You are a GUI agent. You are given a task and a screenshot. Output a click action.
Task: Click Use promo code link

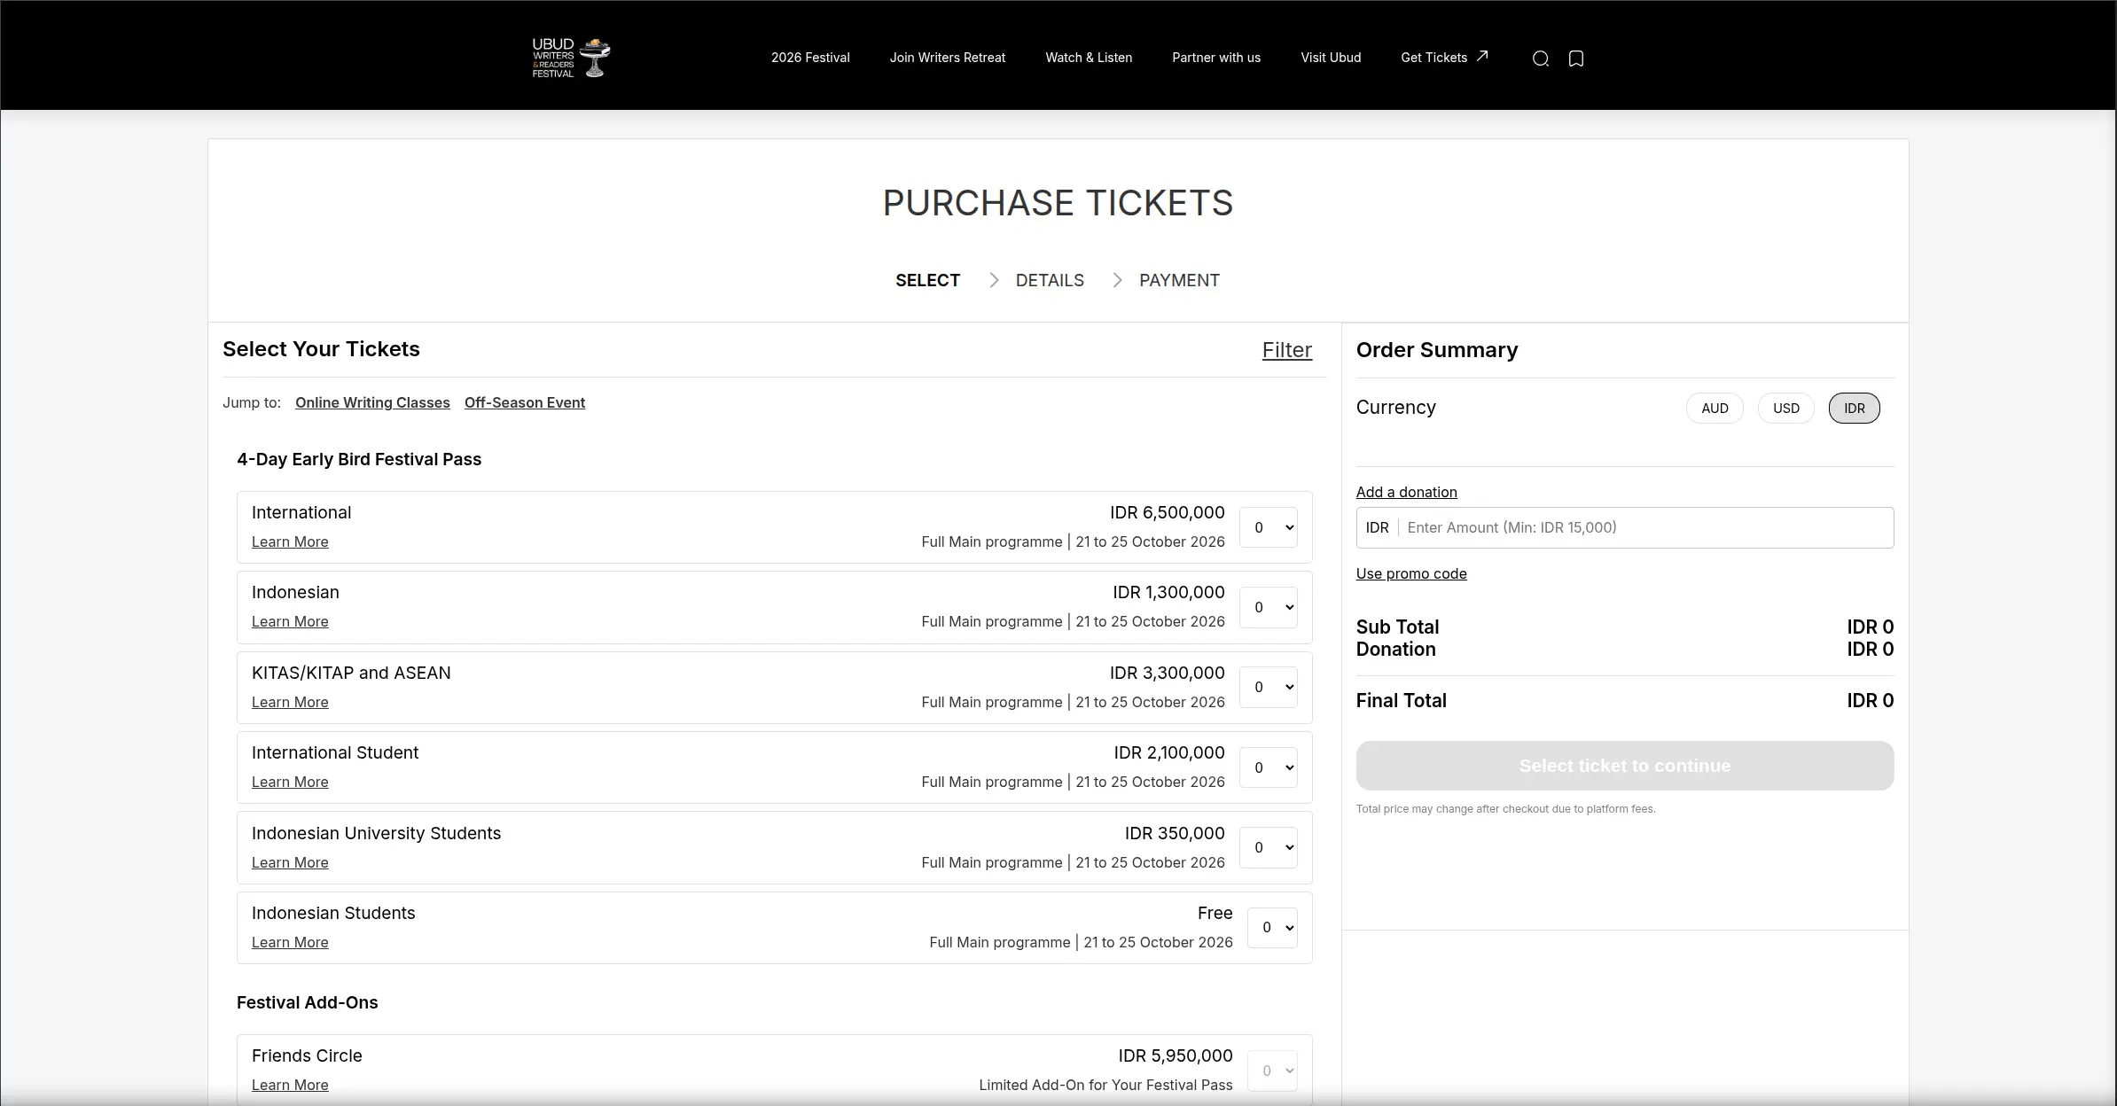coord(1410,573)
